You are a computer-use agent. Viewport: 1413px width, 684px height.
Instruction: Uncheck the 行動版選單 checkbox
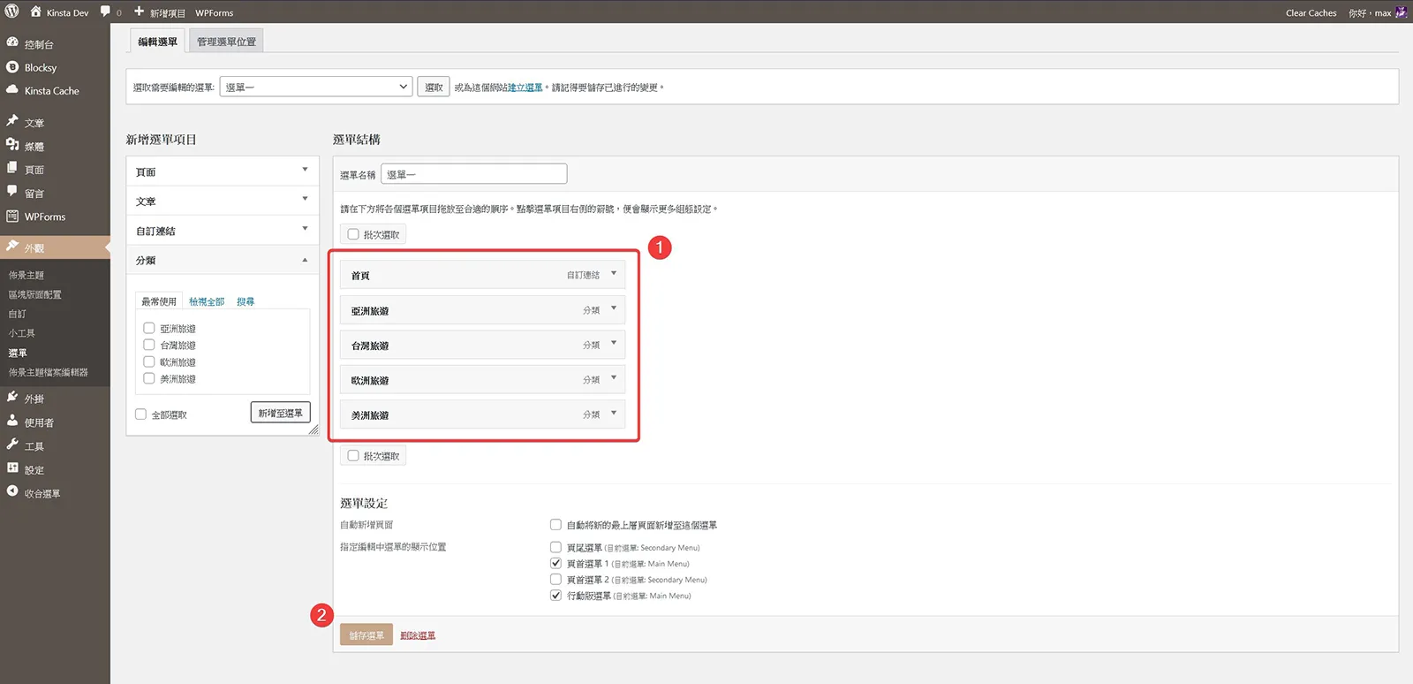555,595
